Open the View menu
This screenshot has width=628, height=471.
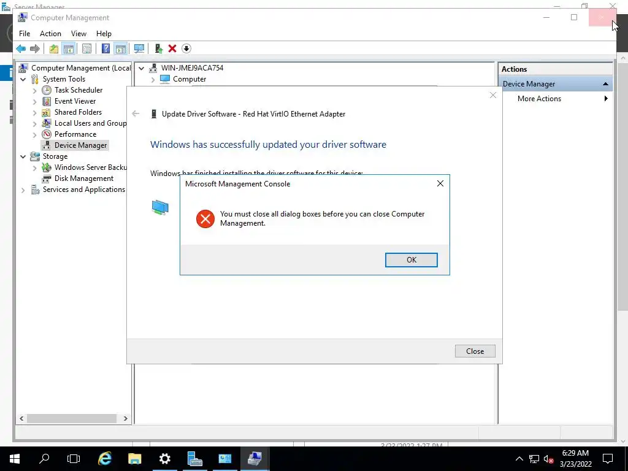click(78, 34)
